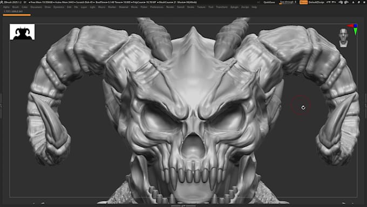Click the ZBrush logo icon

(2, 2)
